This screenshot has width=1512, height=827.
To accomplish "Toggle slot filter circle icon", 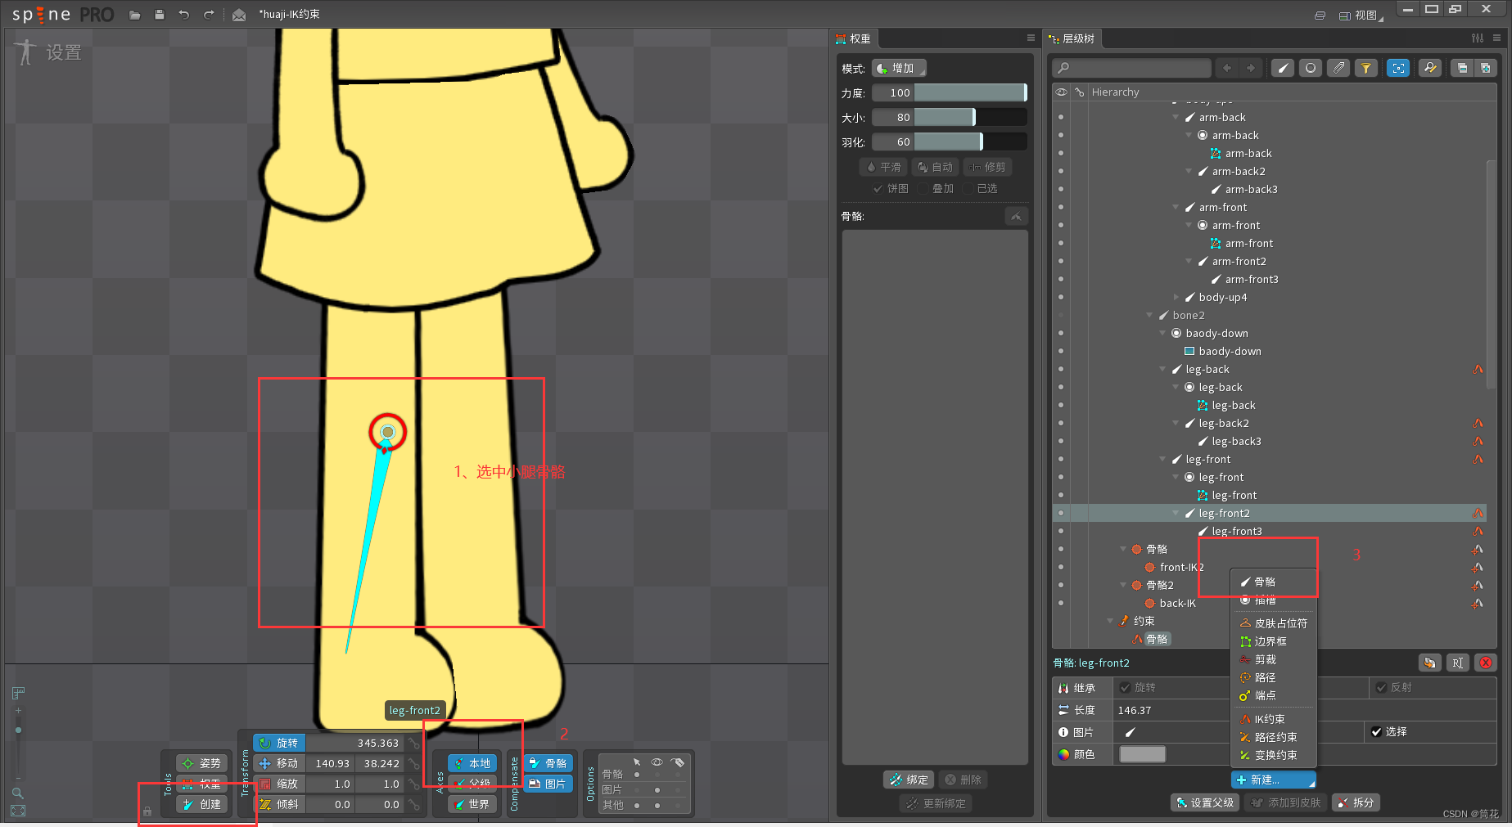I will [x=1311, y=68].
